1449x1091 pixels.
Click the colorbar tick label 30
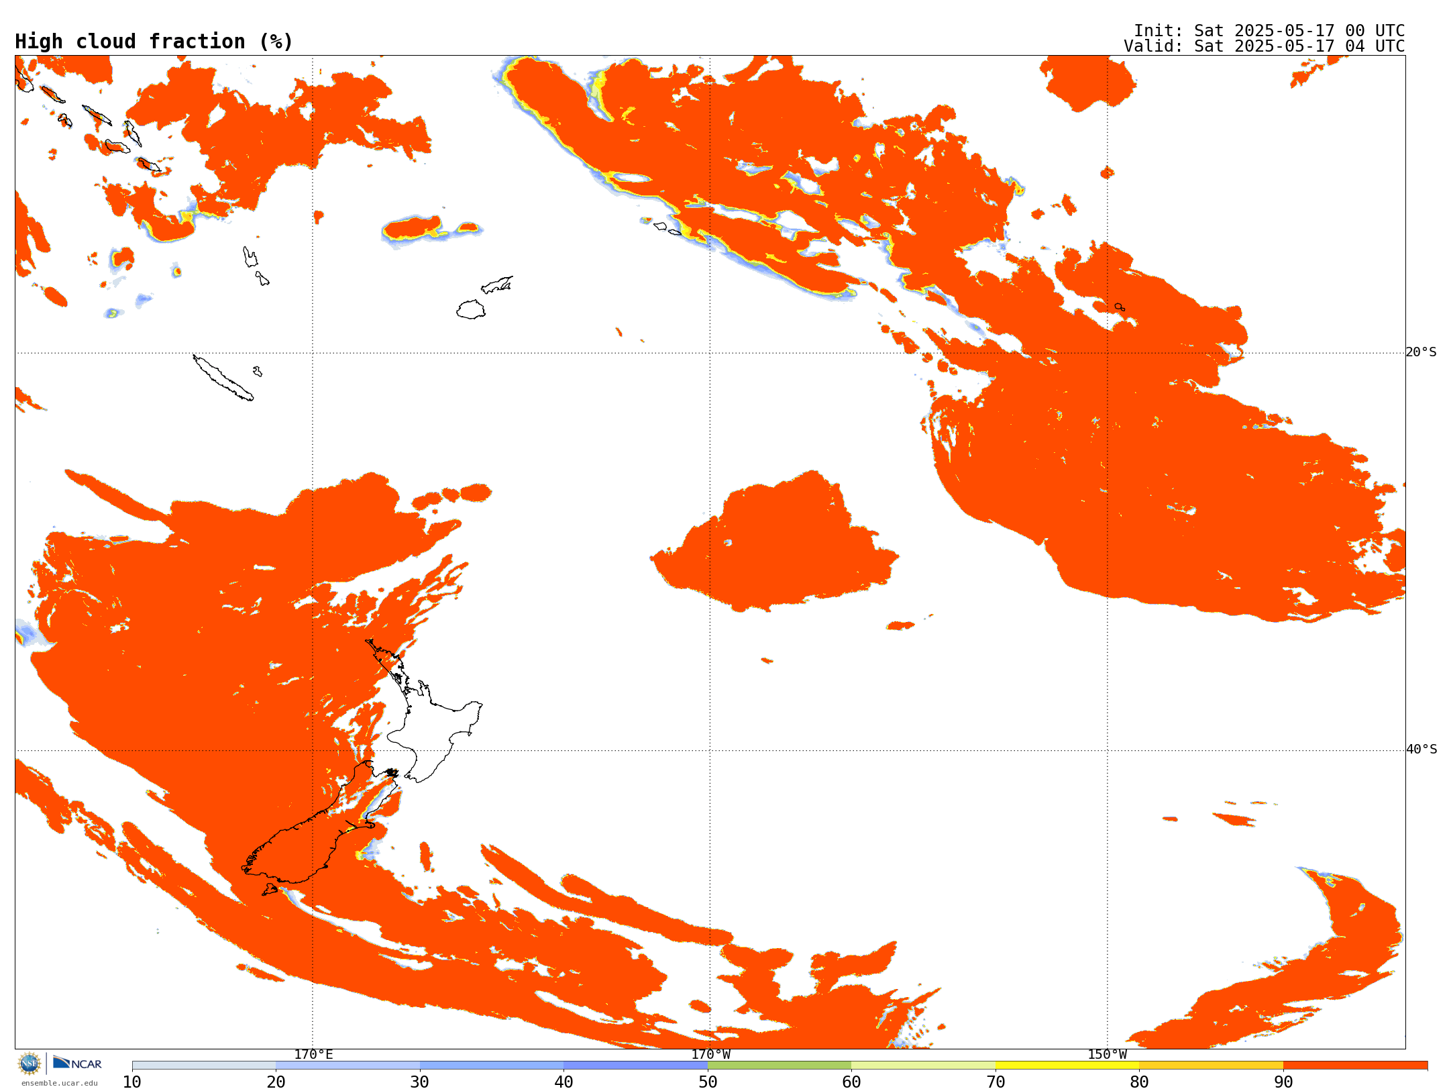click(420, 1082)
